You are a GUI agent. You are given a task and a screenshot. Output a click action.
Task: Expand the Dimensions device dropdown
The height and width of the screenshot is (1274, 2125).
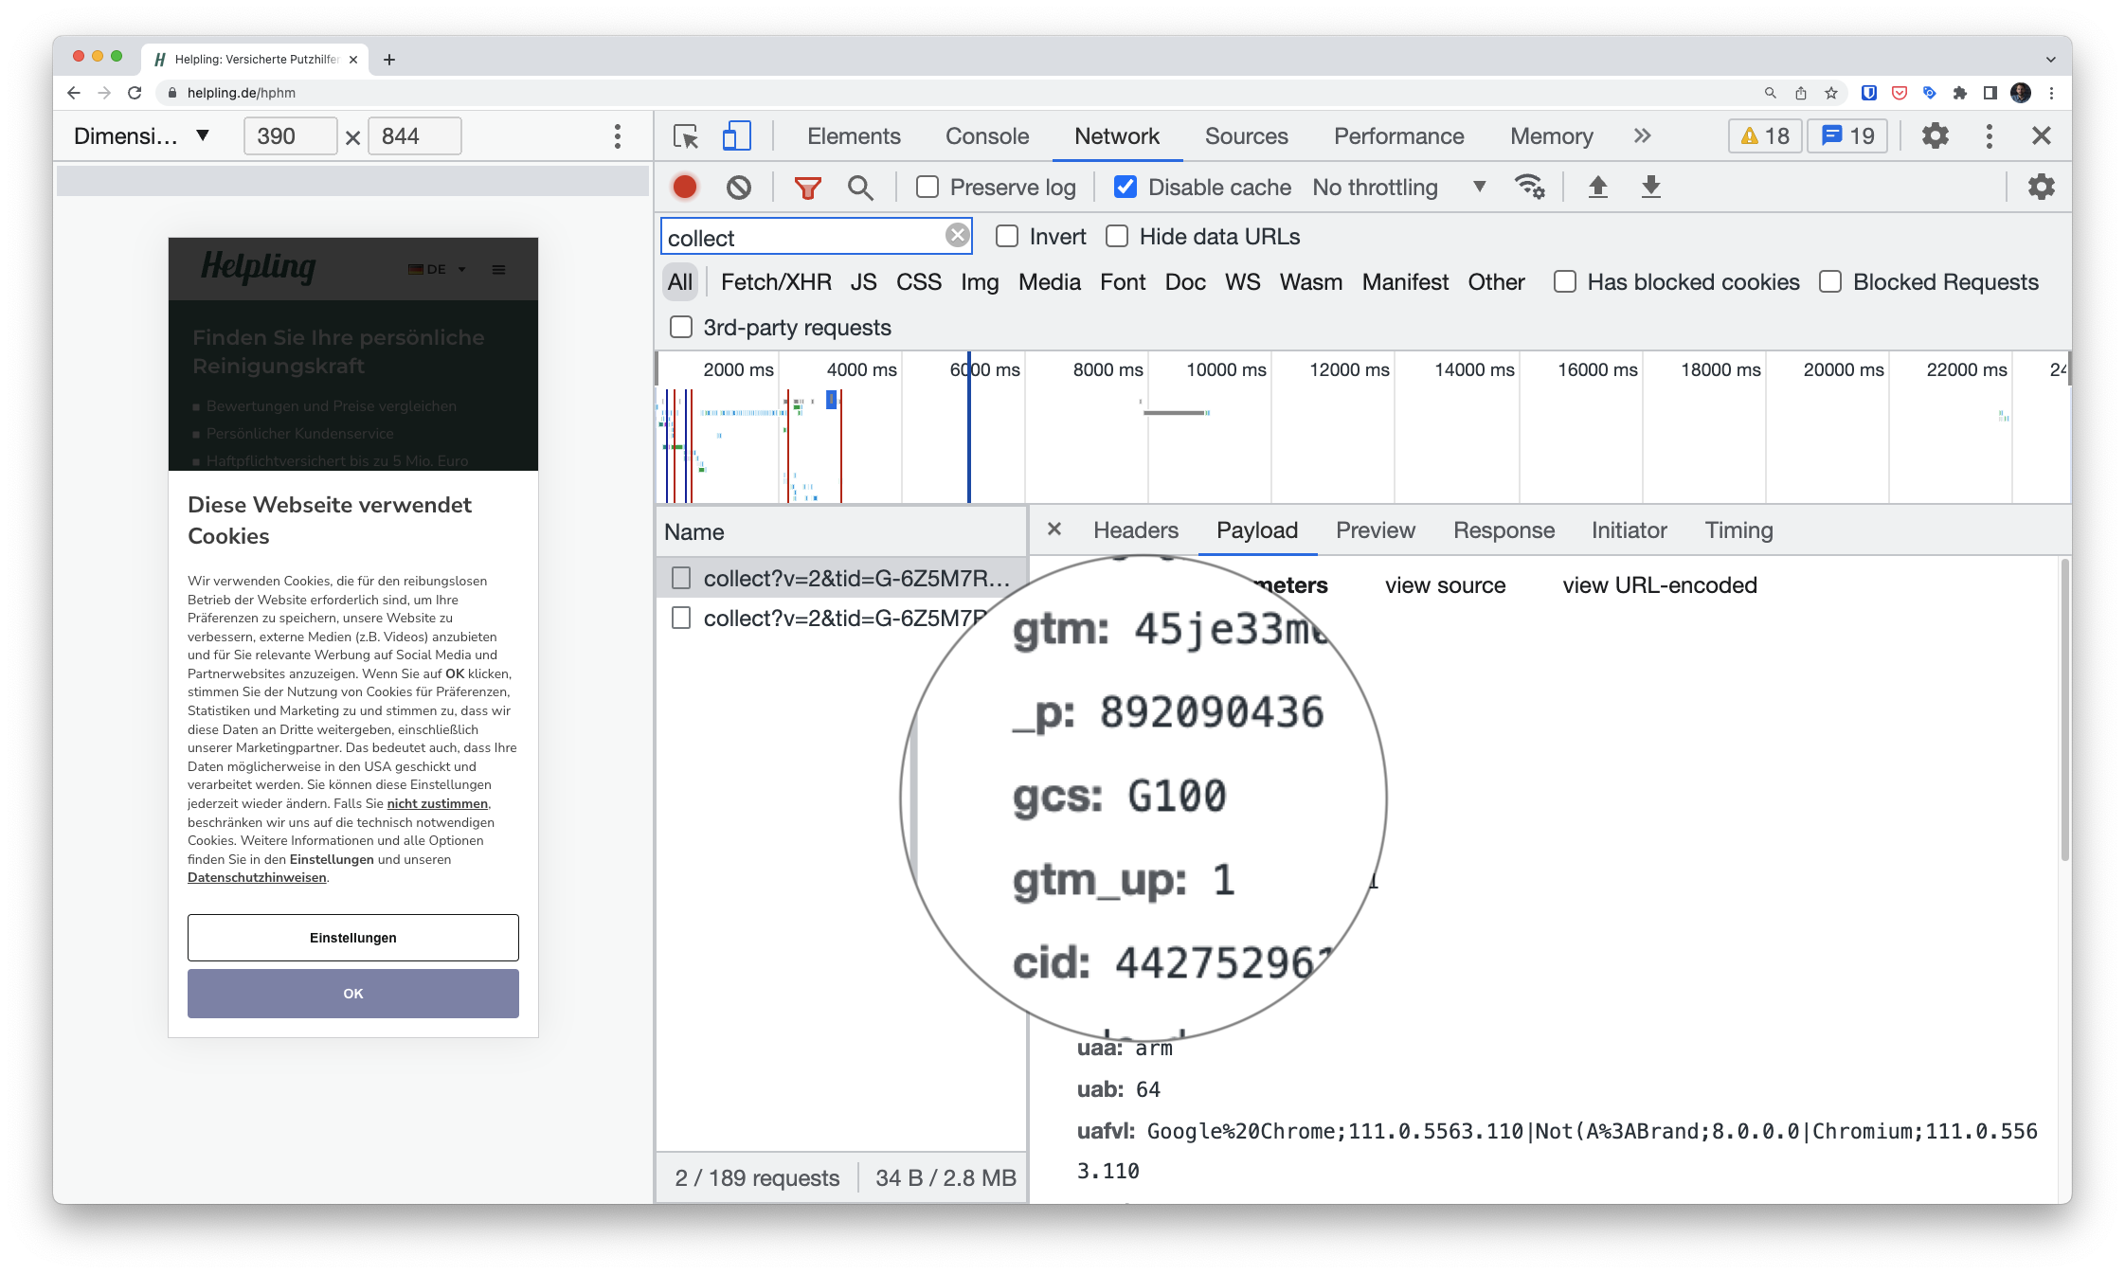tap(142, 136)
